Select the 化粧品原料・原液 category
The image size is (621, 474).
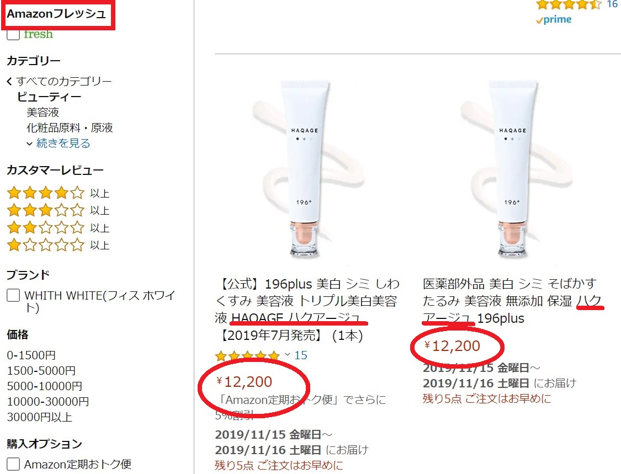(x=70, y=128)
